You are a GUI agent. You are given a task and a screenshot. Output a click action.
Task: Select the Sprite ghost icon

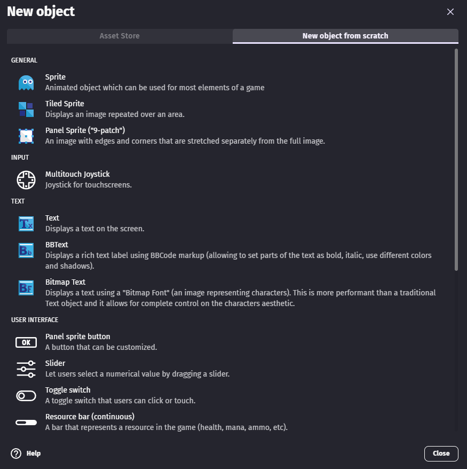click(x=26, y=82)
